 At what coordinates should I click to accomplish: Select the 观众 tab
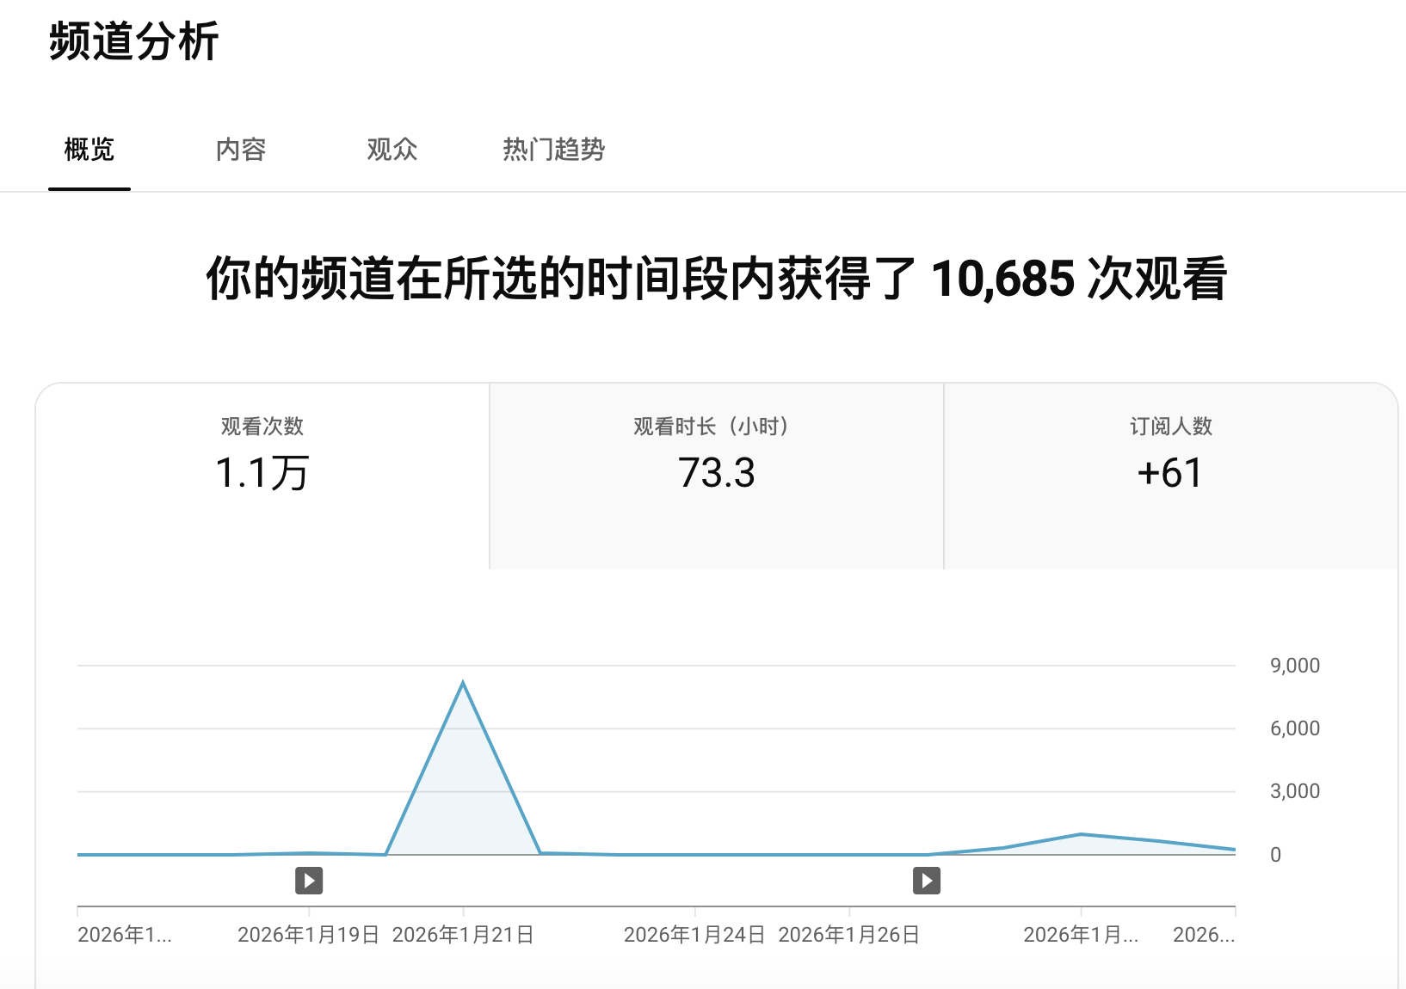tap(392, 150)
